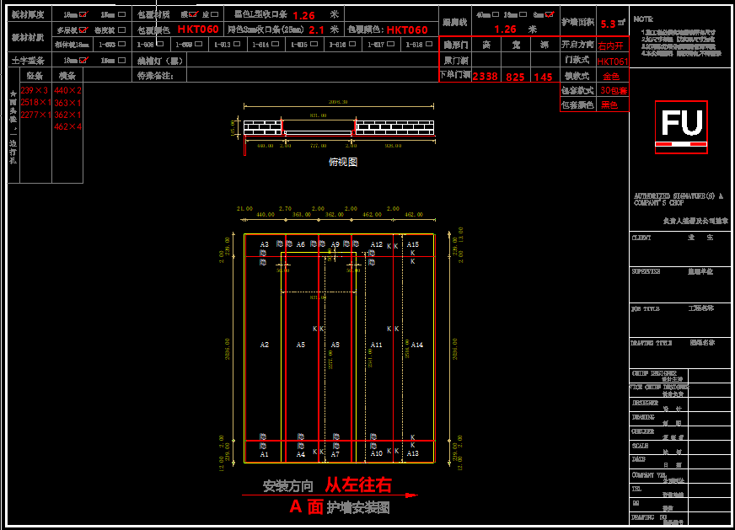The image size is (735, 530).
Task: Select panel label A8 in elevation
Action: click(x=335, y=345)
